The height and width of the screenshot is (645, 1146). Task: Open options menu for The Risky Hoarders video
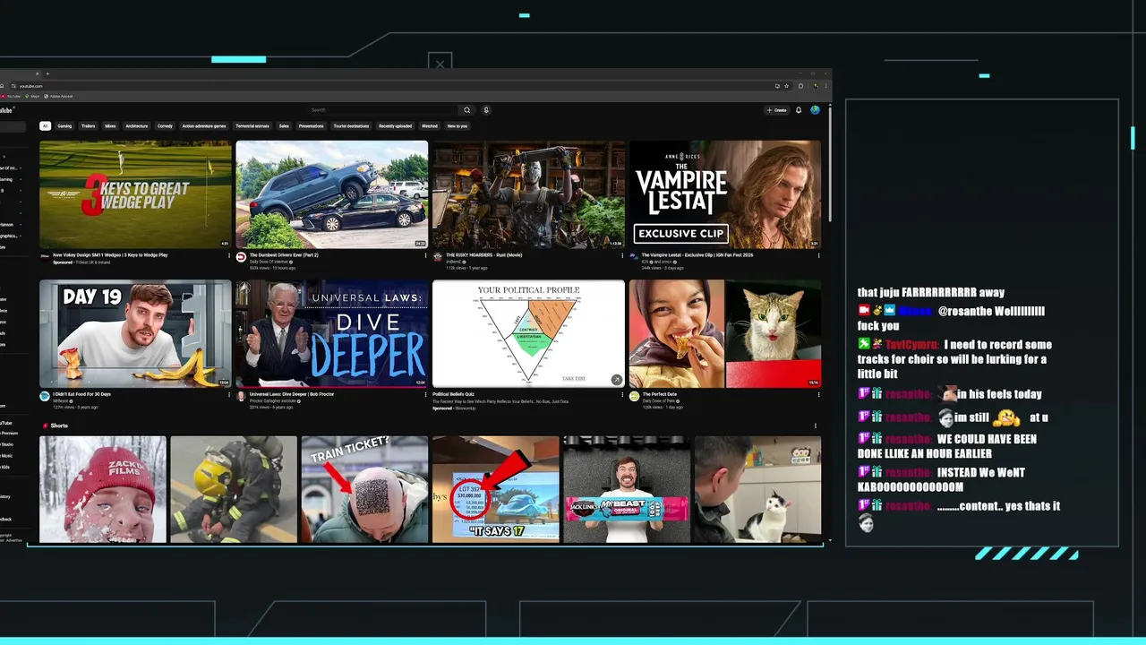pyautogui.click(x=622, y=255)
